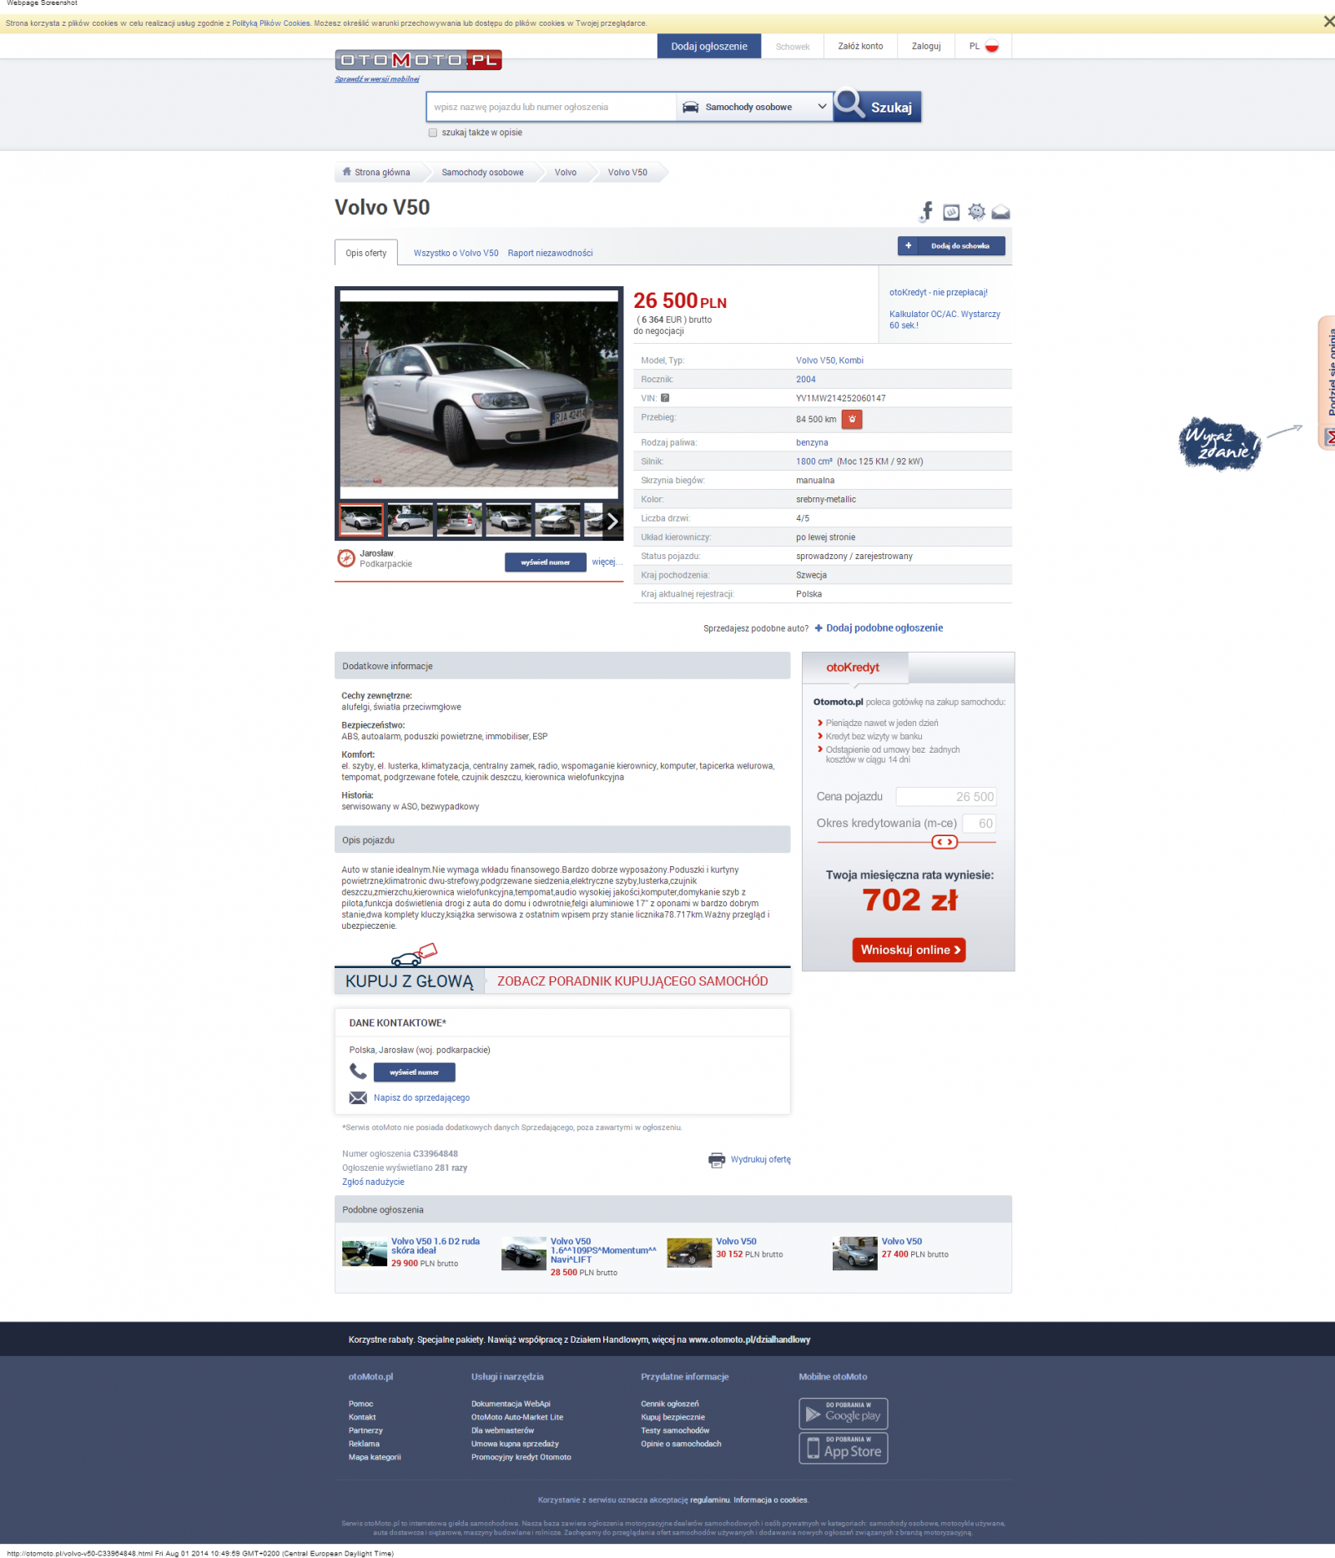Click the plus icon beside Dodaj podobne ogłoszenie
The height and width of the screenshot is (1558, 1335).
(x=819, y=628)
